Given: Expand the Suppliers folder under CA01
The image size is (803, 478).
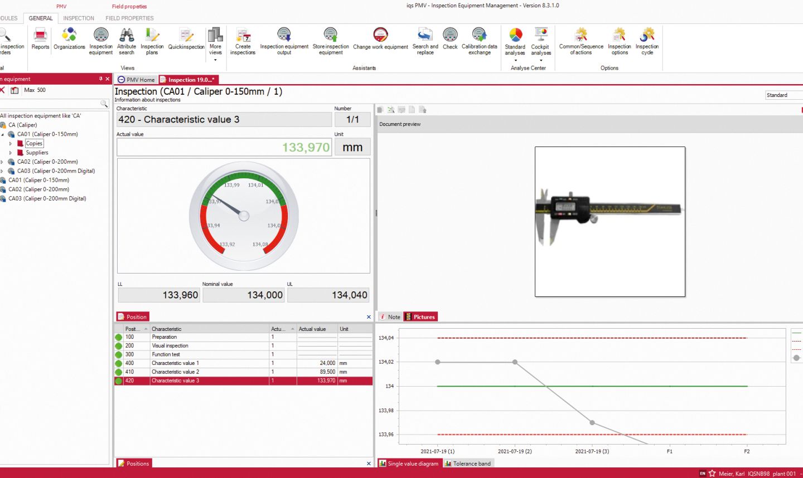Looking at the screenshot, I should [x=11, y=152].
